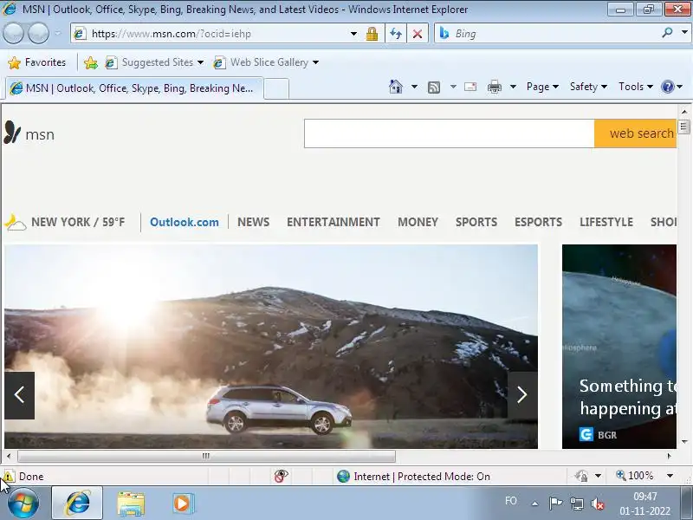Screen dimensions: 693x520
Task: Click the horizontal scrollbar thumb
Action: pos(206,456)
